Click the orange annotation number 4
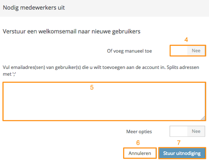Screen dimensions: 209x162 coord(186,40)
